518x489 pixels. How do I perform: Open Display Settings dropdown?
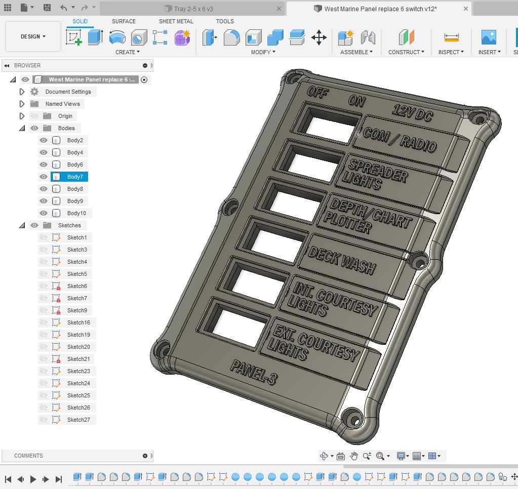coord(403,456)
